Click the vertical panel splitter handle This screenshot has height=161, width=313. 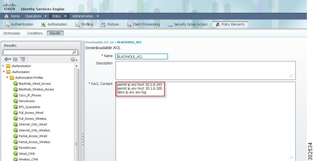tap(83, 139)
